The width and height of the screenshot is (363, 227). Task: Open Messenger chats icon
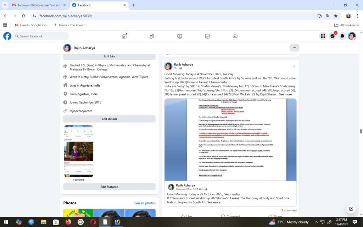pos(333,36)
